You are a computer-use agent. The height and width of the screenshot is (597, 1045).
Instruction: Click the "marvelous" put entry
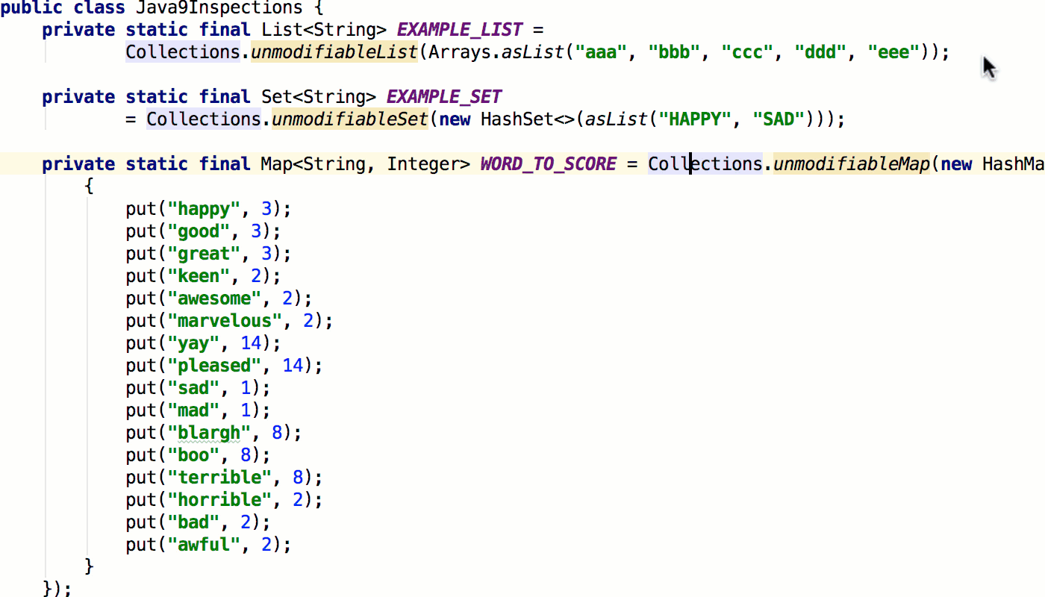(x=224, y=320)
